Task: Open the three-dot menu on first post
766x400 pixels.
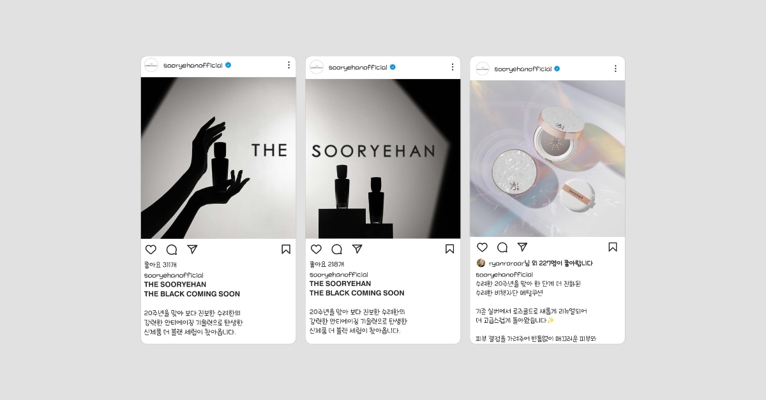Action: coord(289,65)
